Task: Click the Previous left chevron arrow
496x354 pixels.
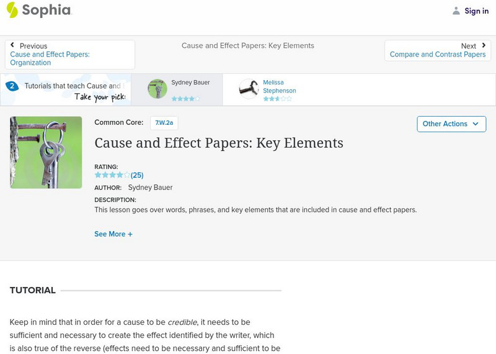Action: [13, 45]
